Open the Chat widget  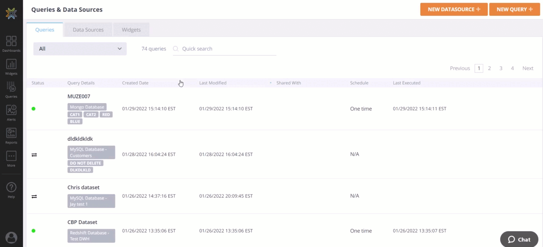(519, 239)
